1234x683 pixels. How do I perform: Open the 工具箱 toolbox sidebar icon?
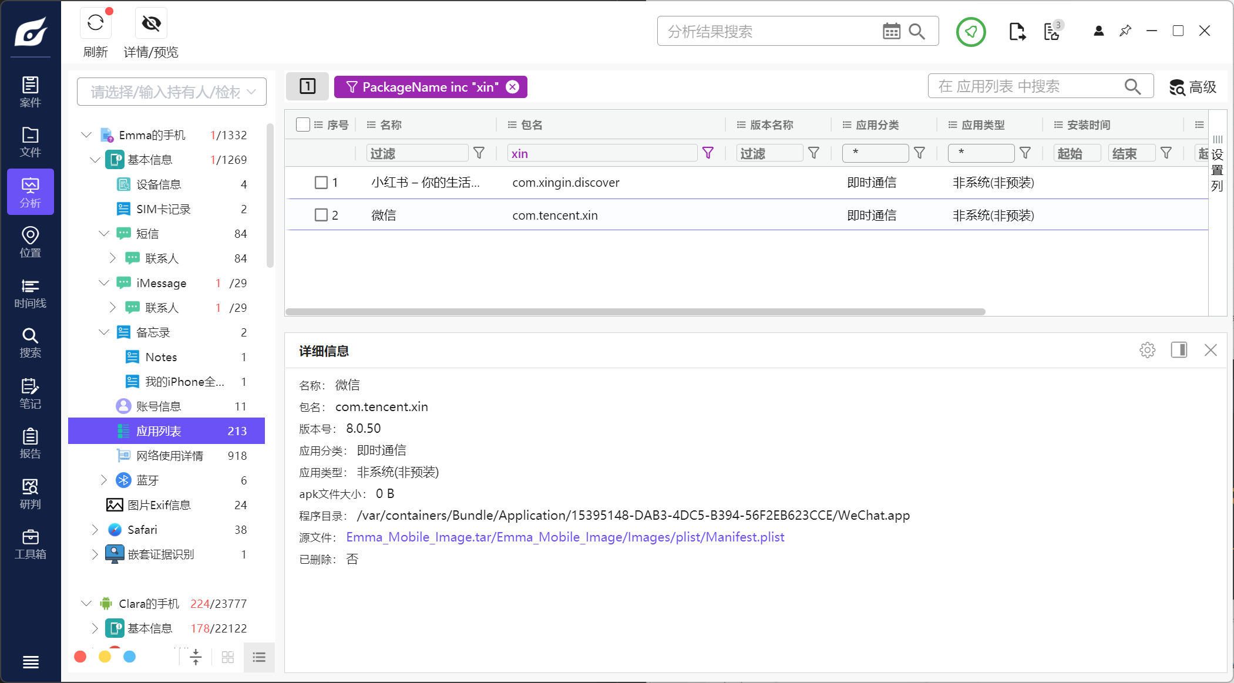tap(30, 544)
